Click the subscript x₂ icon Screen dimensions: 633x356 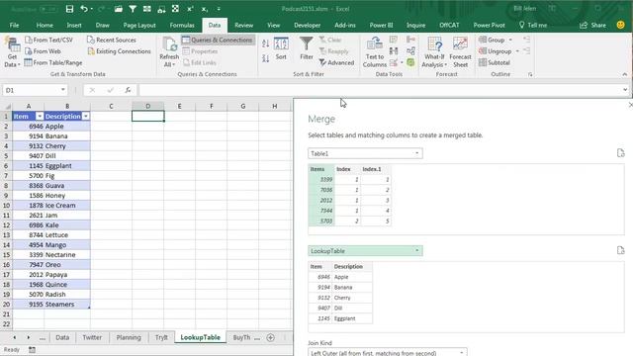pyautogui.click(x=205, y=9)
